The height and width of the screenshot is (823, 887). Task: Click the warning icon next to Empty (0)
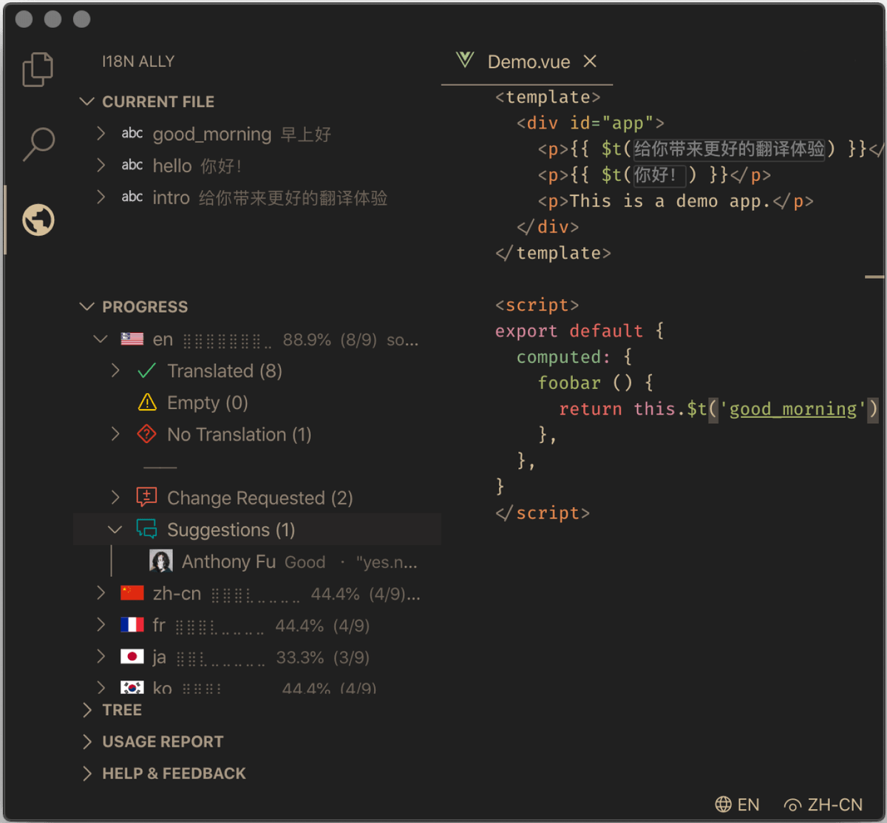pos(146,402)
